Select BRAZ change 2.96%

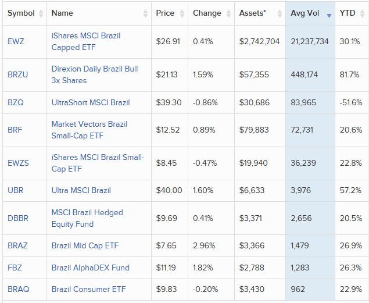pyautogui.click(x=204, y=245)
